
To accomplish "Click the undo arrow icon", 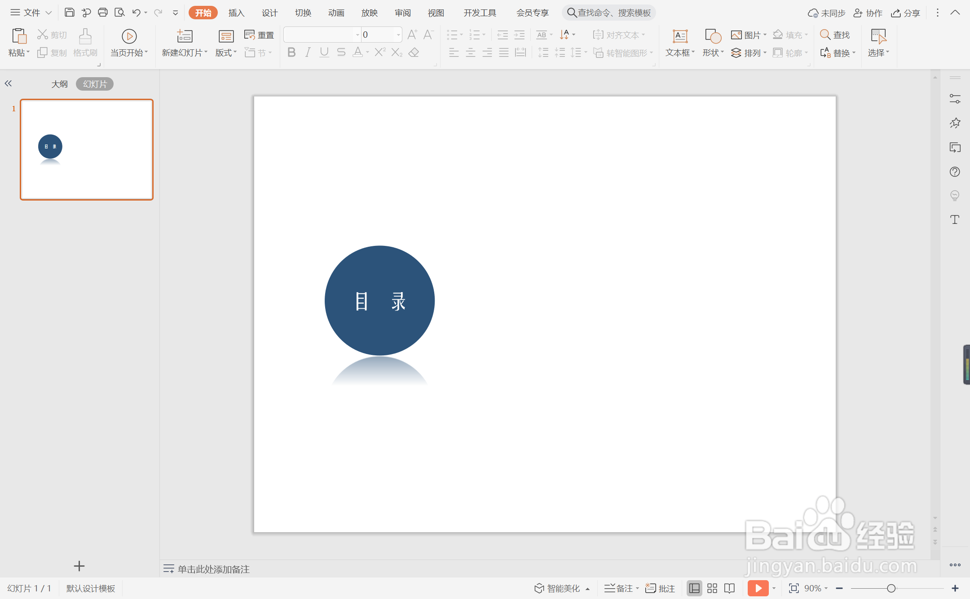I will [137, 13].
